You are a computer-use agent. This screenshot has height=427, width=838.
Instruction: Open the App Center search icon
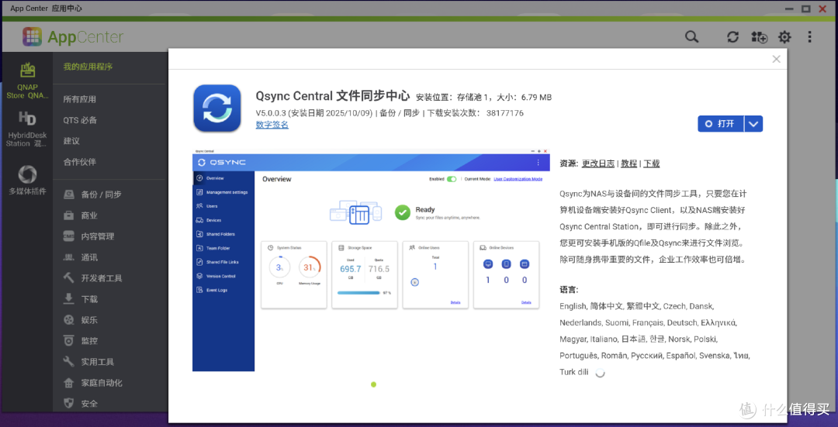point(691,37)
